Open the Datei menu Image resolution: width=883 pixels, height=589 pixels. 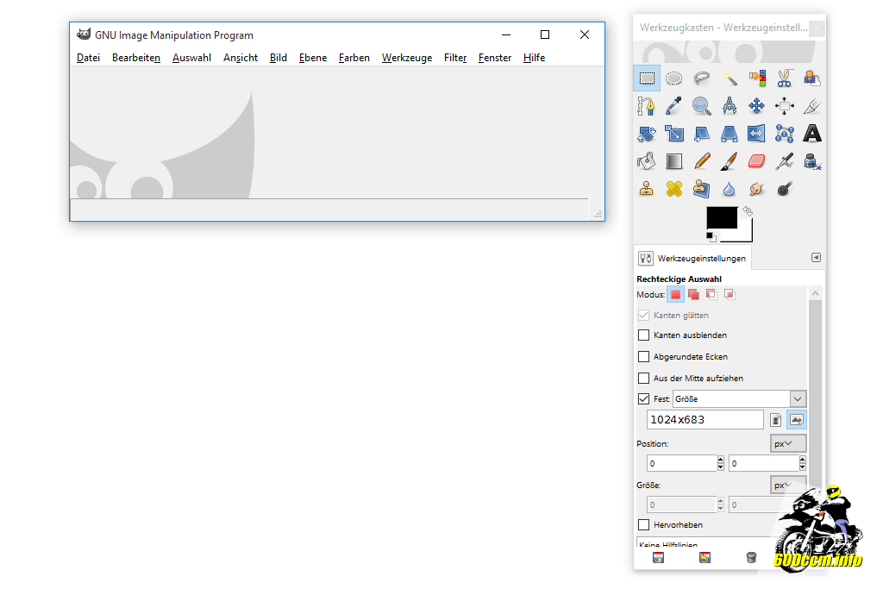[x=89, y=58]
